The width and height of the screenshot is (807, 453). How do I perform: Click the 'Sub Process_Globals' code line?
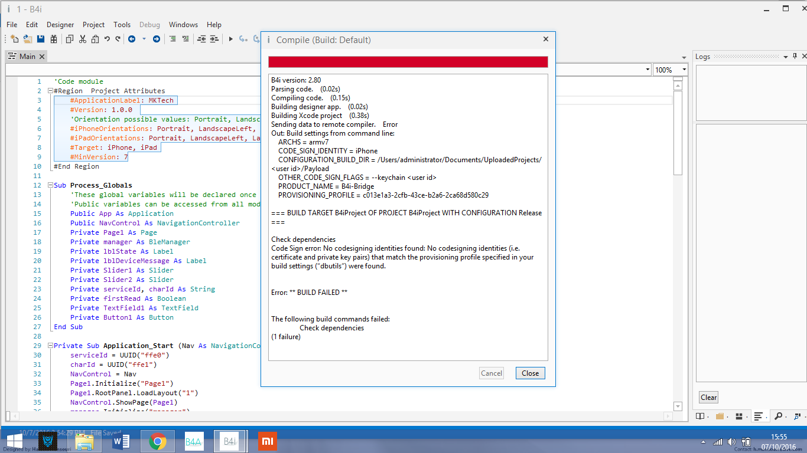[93, 185]
